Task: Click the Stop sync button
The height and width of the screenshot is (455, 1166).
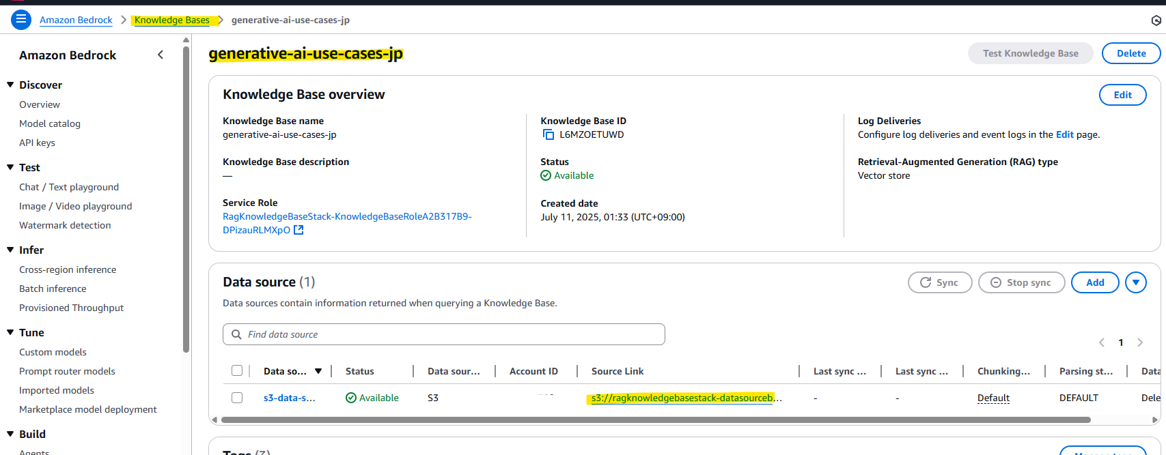Action: coord(1021,282)
